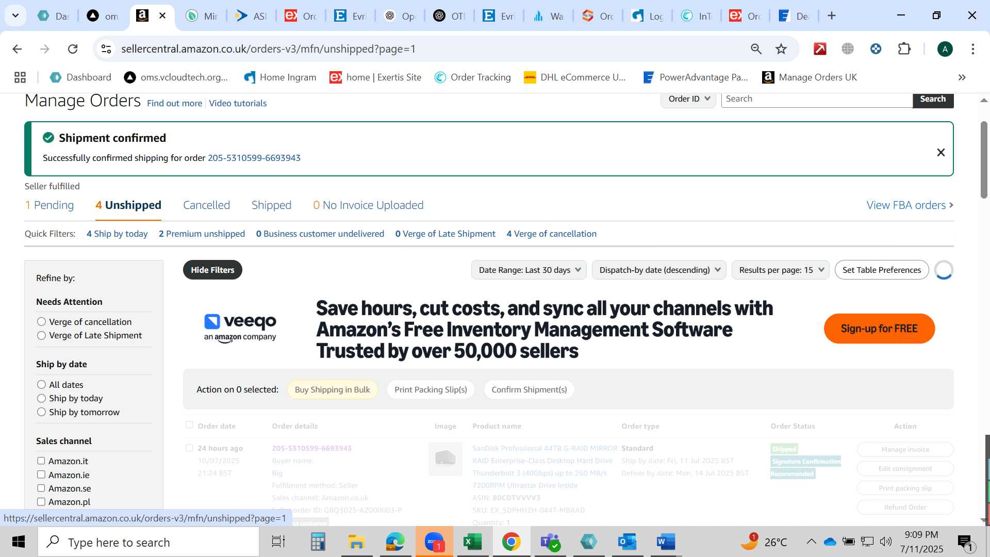Switch to the Pending tab

(49, 205)
